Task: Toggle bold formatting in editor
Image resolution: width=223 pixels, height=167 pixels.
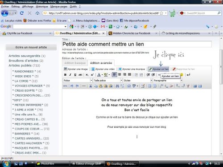Action: coord(65,75)
